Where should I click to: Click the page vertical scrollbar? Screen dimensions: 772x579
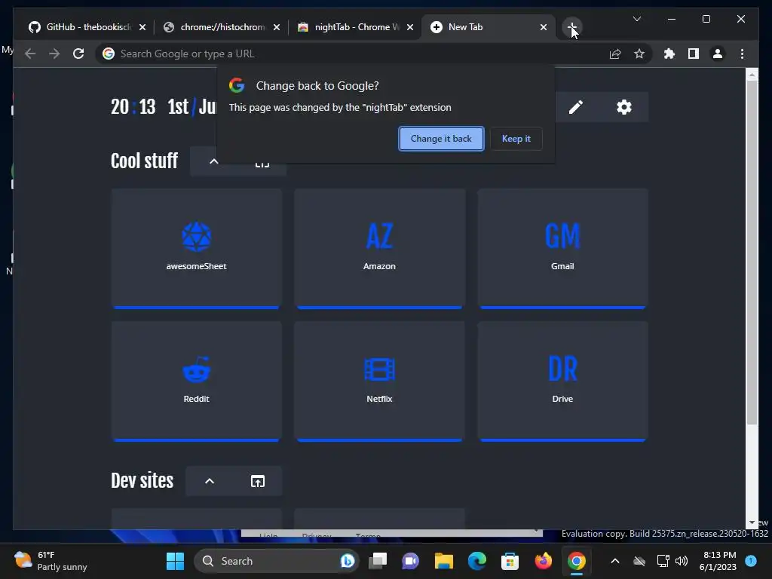[752, 252]
